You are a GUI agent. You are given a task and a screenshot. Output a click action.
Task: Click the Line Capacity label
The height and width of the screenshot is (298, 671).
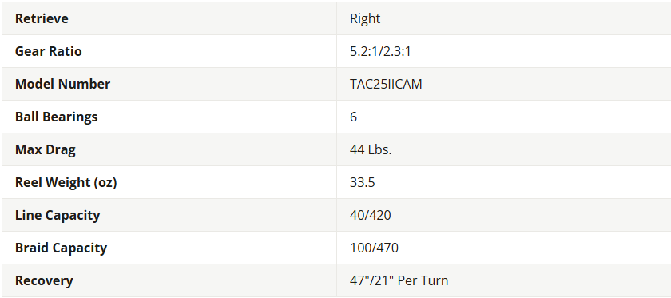click(x=58, y=215)
